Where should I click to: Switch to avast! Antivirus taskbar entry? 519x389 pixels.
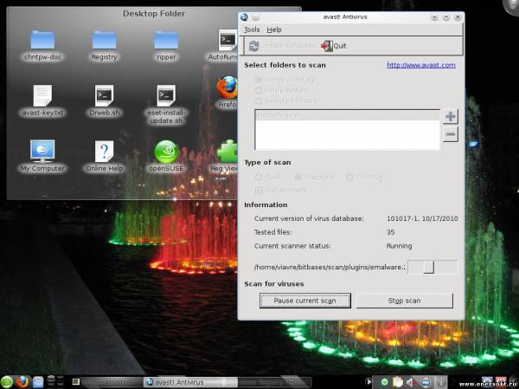(190, 382)
